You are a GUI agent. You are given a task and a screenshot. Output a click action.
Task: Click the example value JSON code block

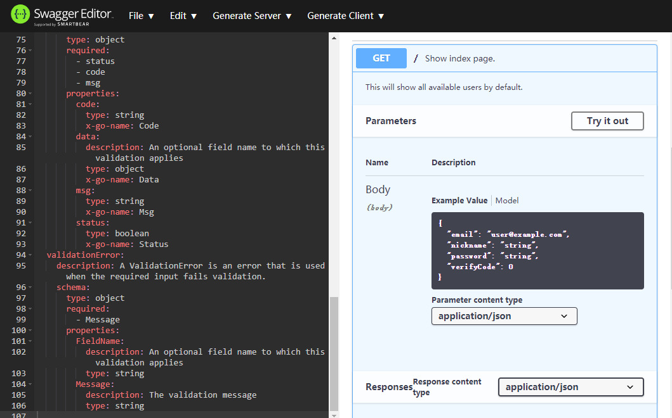pos(537,251)
